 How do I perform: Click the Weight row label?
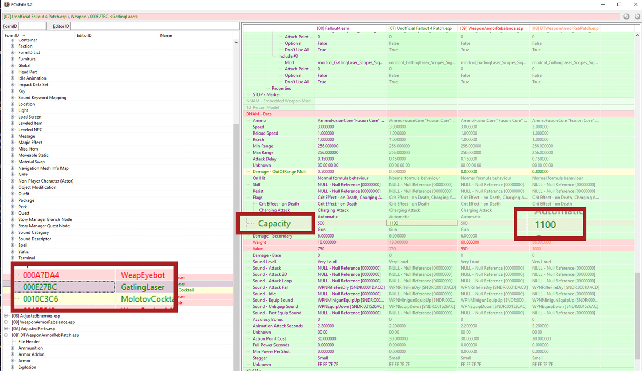(259, 242)
